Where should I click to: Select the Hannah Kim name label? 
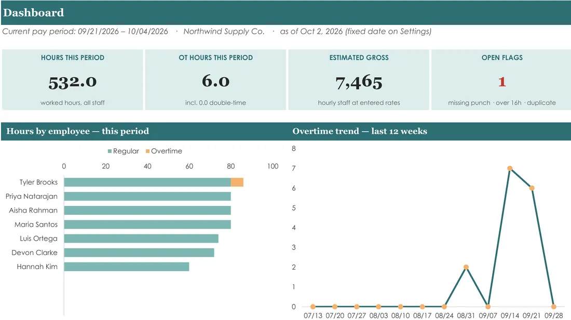(x=37, y=267)
